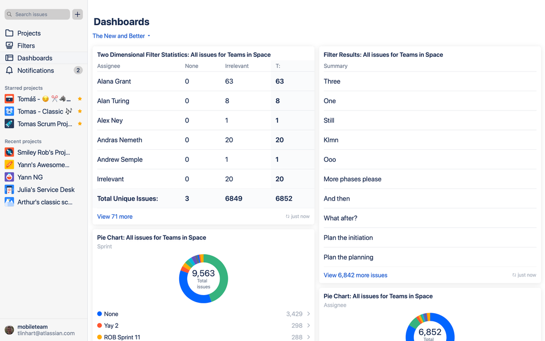This screenshot has width=545, height=341.
Task: Open Julia's Service Desk icon
Action: [9, 190]
